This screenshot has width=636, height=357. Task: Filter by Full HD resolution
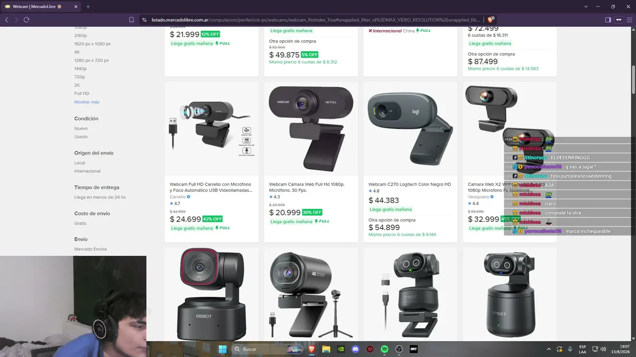pyautogui.click(x=82, y=93)
